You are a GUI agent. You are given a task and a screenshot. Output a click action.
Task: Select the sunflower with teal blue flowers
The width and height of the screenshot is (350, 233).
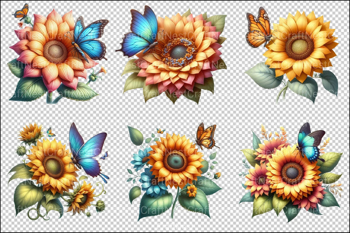[x=174, y=172]
